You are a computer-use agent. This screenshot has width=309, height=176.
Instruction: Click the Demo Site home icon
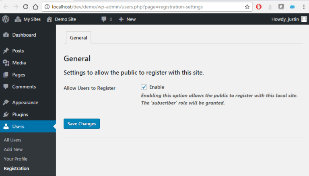[49, 19]
